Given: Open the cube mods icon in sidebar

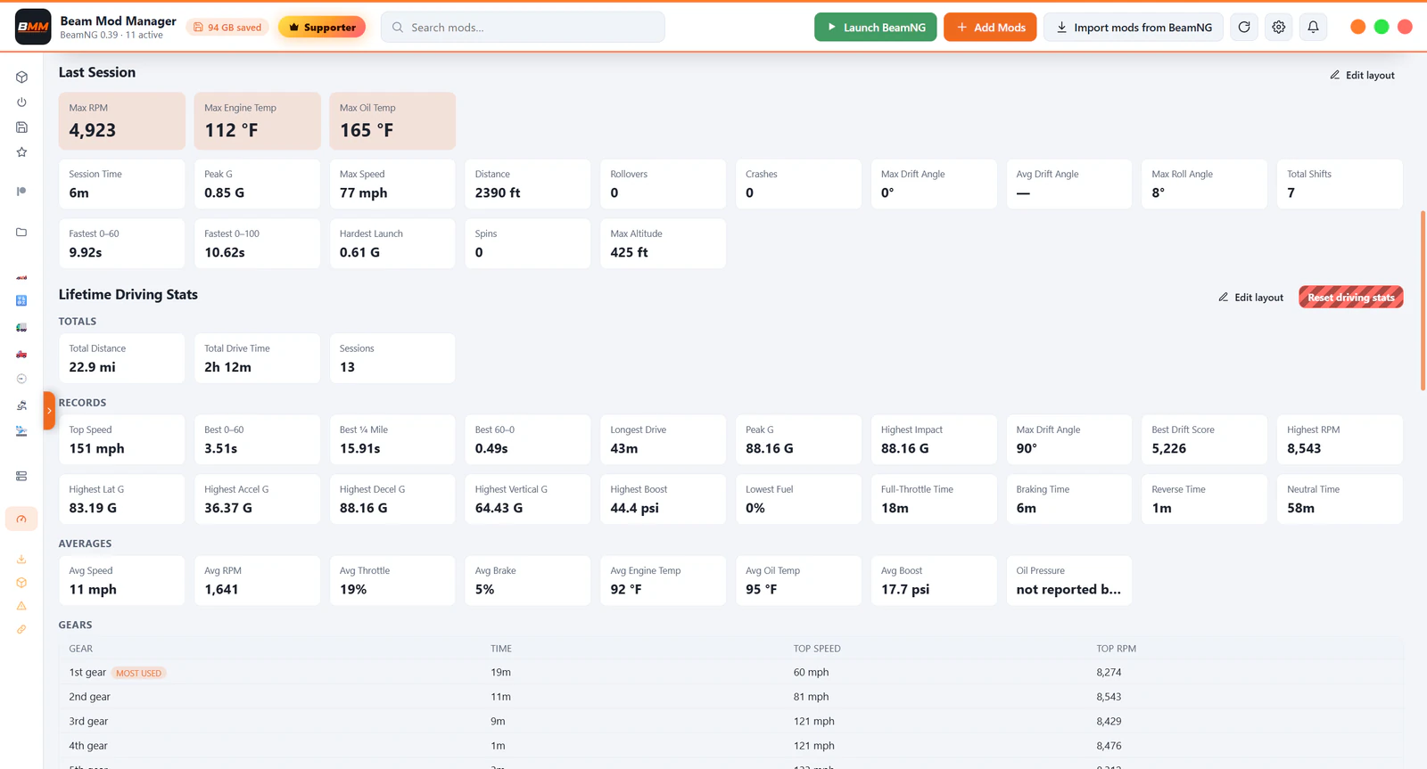Looking at the screenshot, I should (21, 78).
